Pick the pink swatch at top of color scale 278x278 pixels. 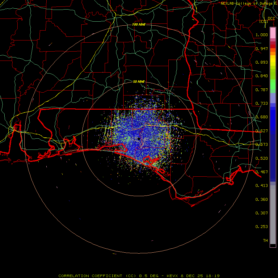(x=273, y=33)
